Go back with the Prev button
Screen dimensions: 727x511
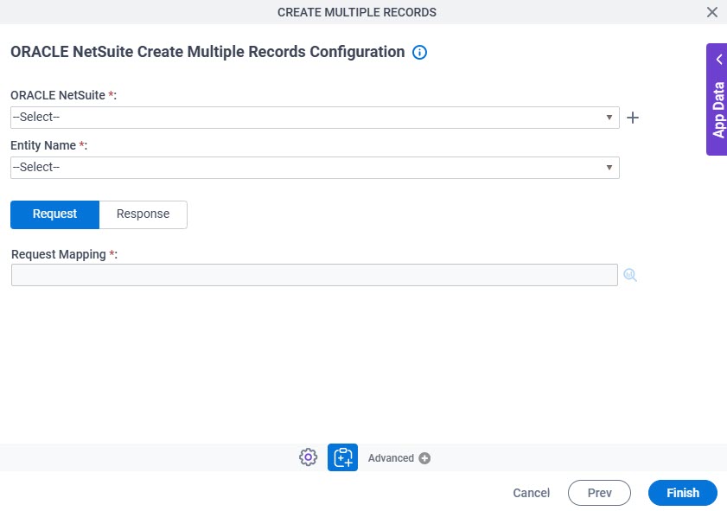(x=599, y=493)
